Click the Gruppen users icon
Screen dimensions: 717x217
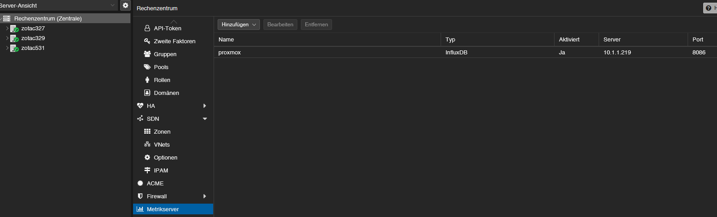[x=147, y=54]
